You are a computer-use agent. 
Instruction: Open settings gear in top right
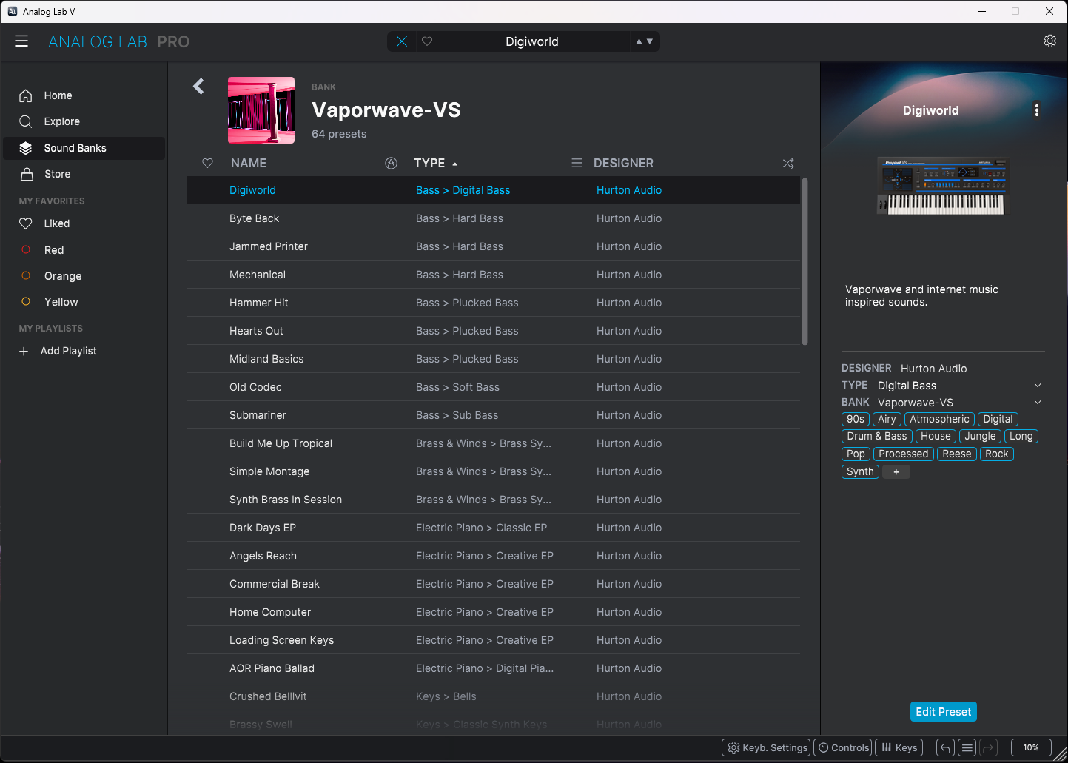pyautogui.click(x=1049, y=41)
